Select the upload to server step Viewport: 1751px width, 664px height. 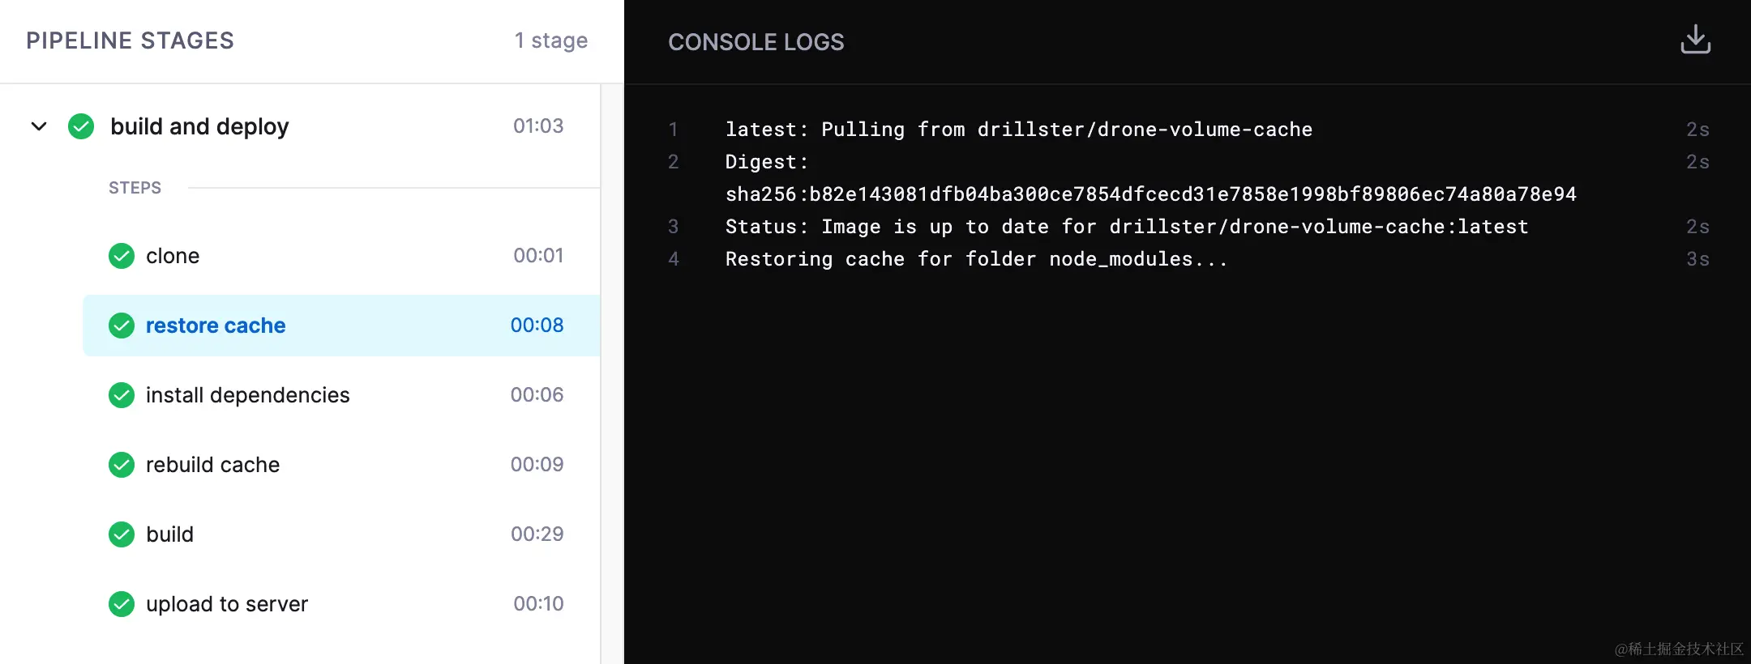[341, 604]
